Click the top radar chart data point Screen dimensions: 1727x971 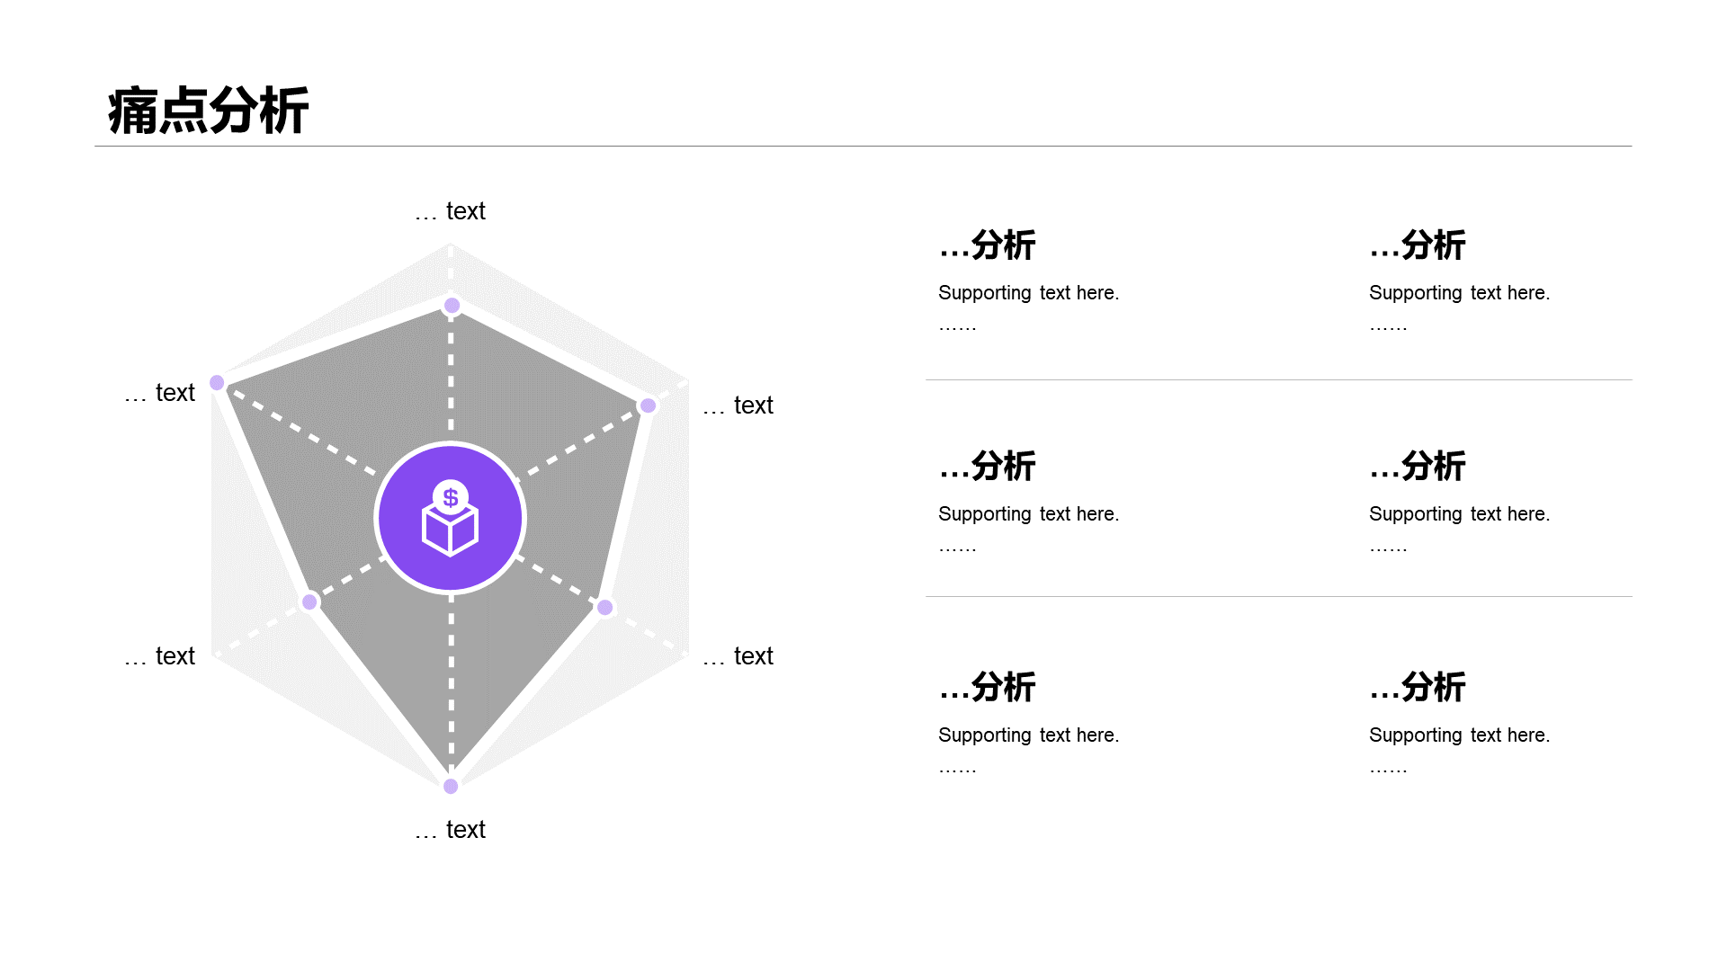452,306
